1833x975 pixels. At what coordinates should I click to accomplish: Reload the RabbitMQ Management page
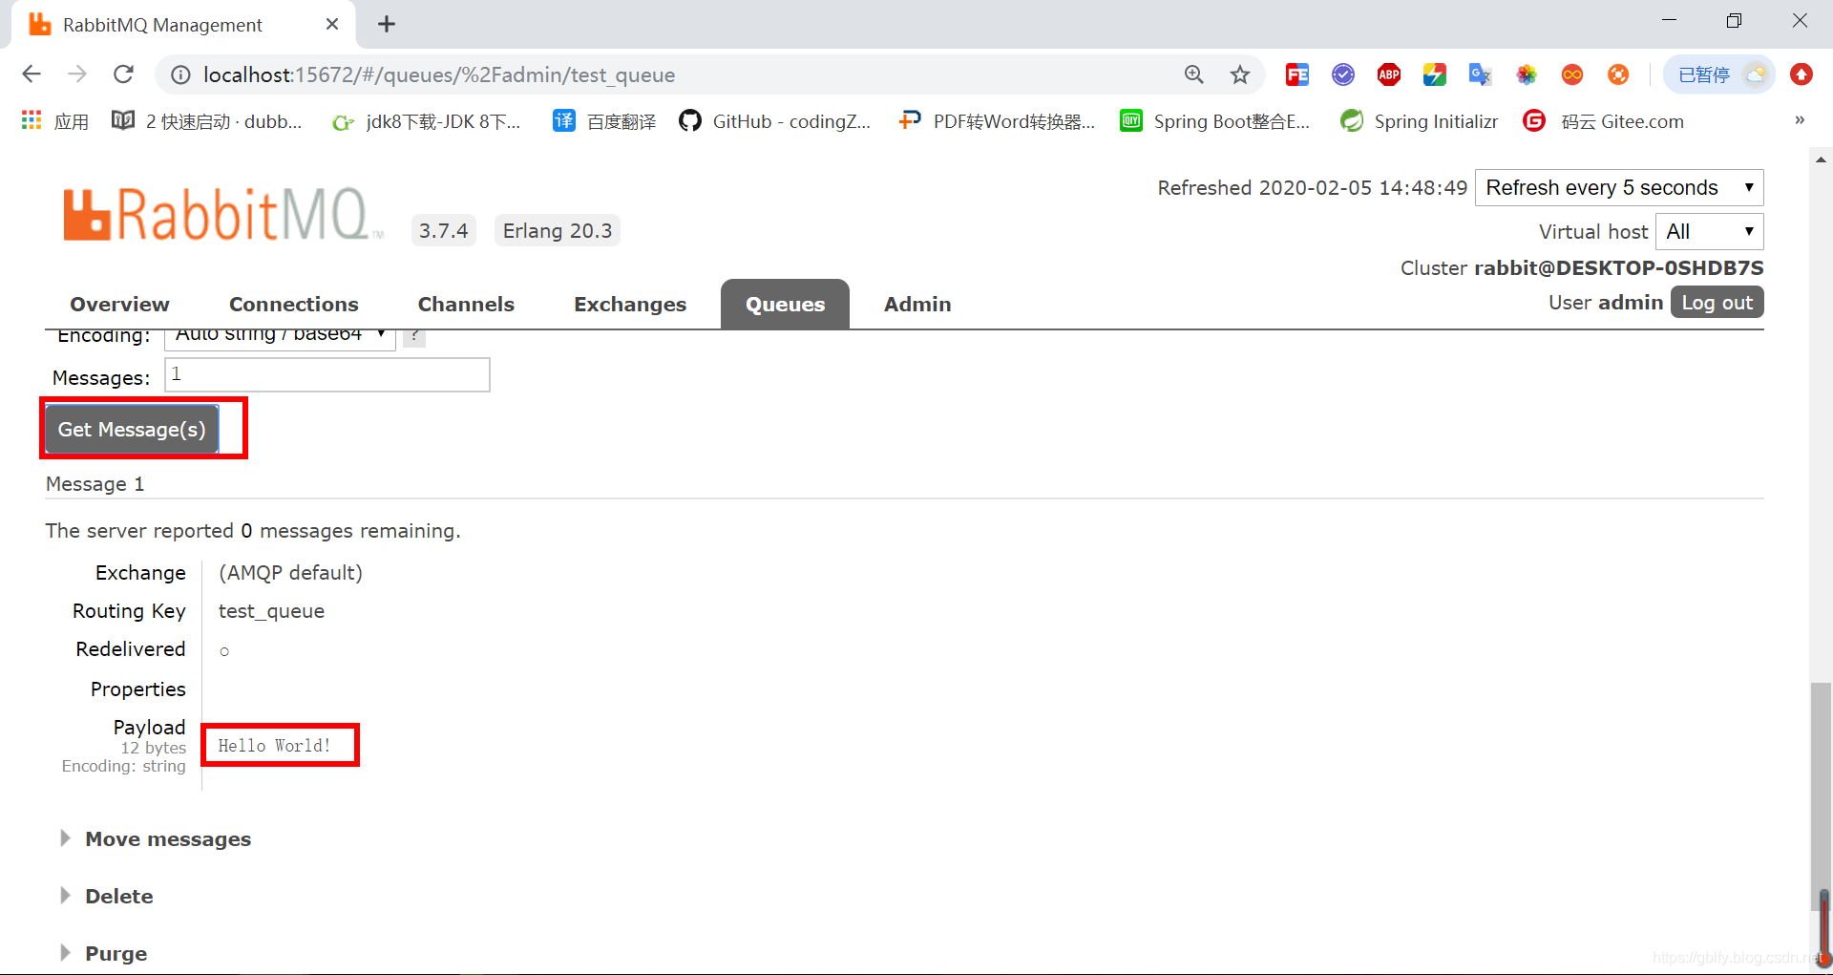tap(123, 74)
